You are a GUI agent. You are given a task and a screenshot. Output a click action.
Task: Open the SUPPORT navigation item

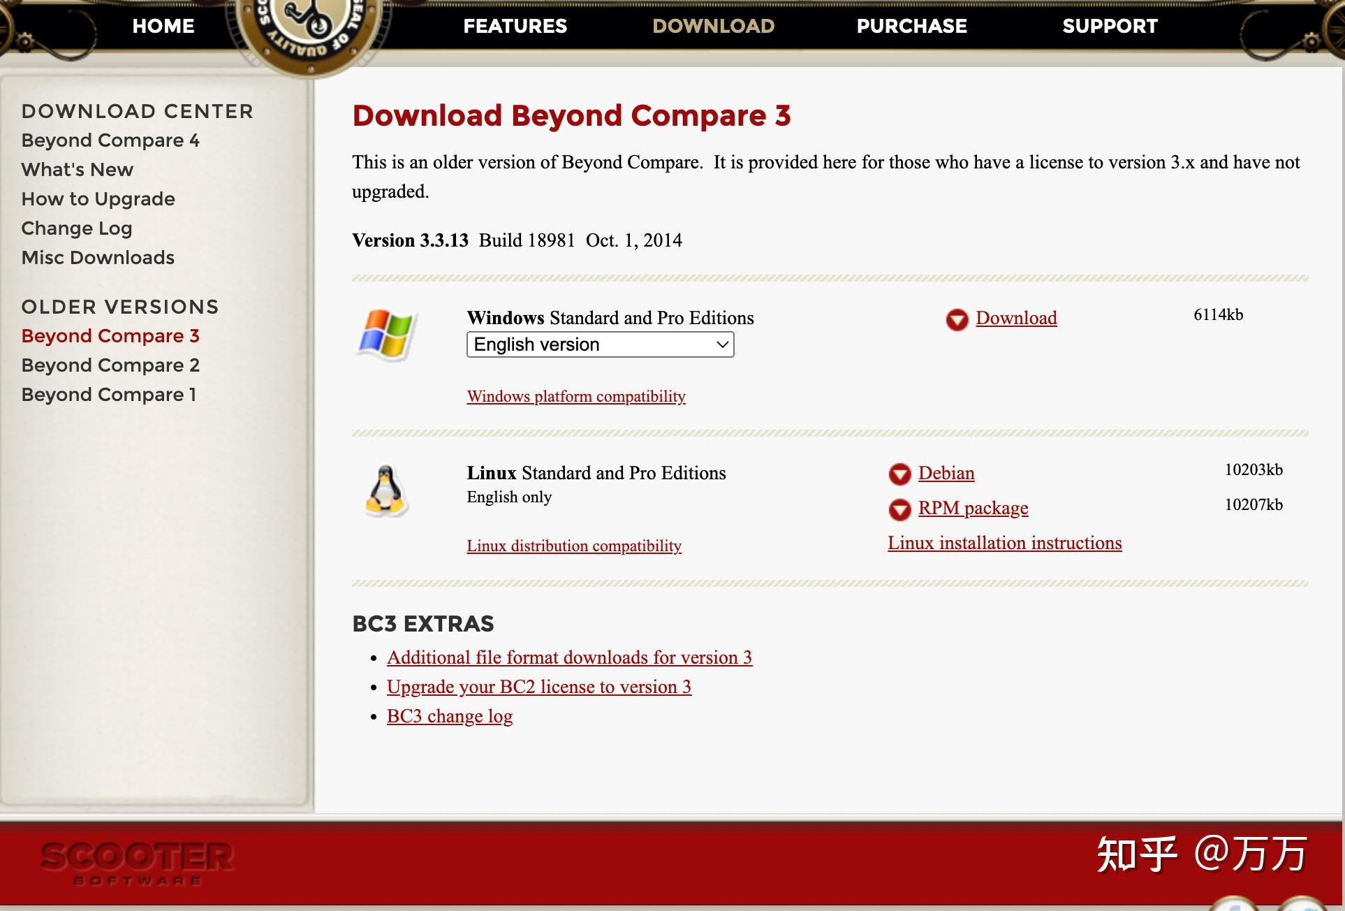point(1110,27)
